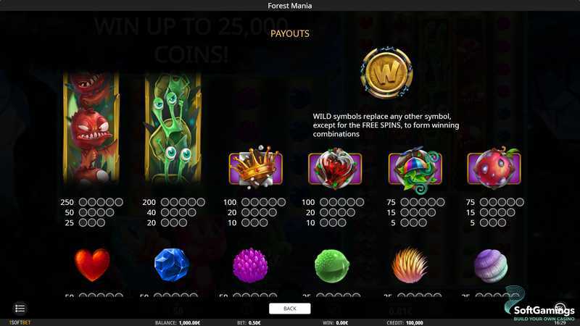580x326 pixels.
Task: Click the blue gem symbol
Action: (172, 264)
